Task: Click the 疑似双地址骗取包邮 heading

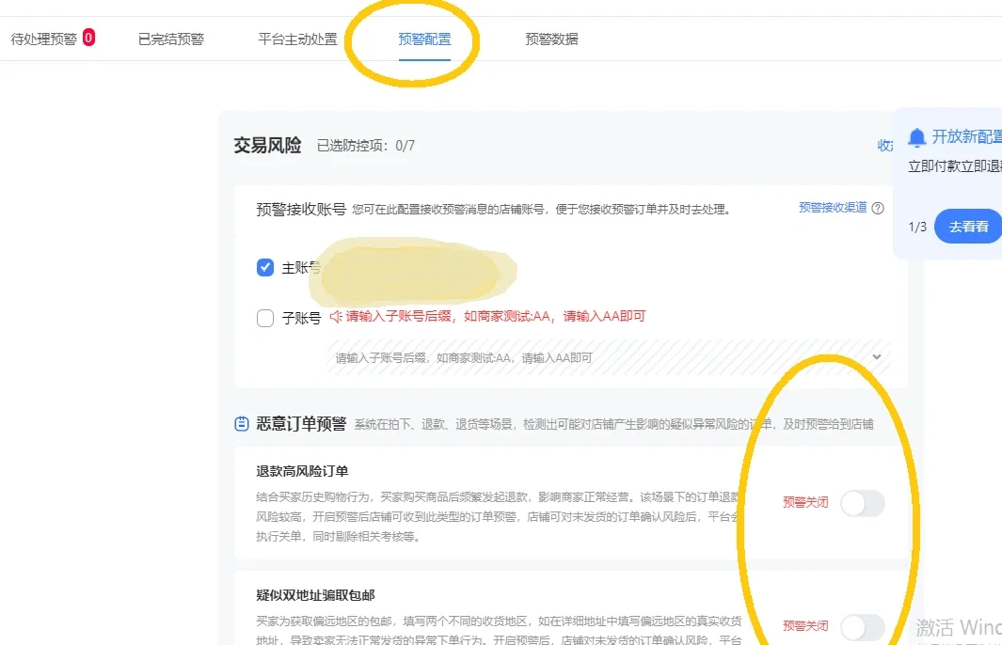Action: point(316,595)
